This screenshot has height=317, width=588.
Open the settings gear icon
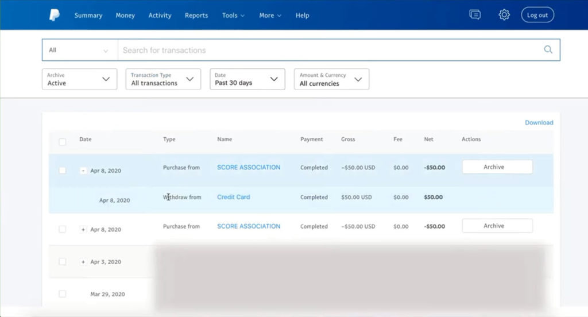[x=504, y=15]
